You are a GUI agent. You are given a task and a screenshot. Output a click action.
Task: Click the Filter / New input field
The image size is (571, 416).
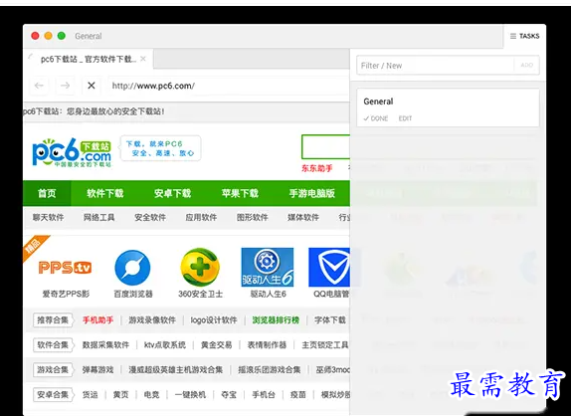[435, 66]
